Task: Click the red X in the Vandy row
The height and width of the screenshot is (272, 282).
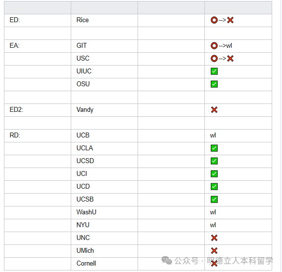Action: click(214, 110)
